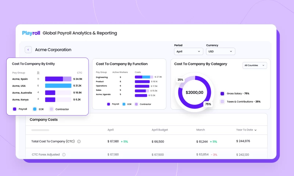This screenshot has width=294, height=176.
Task: Open the Currency dropdown showing USD
Action: click(220, 52)
